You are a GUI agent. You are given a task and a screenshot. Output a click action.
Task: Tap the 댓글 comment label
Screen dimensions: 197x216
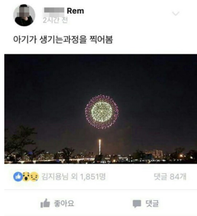click(152, 203)
